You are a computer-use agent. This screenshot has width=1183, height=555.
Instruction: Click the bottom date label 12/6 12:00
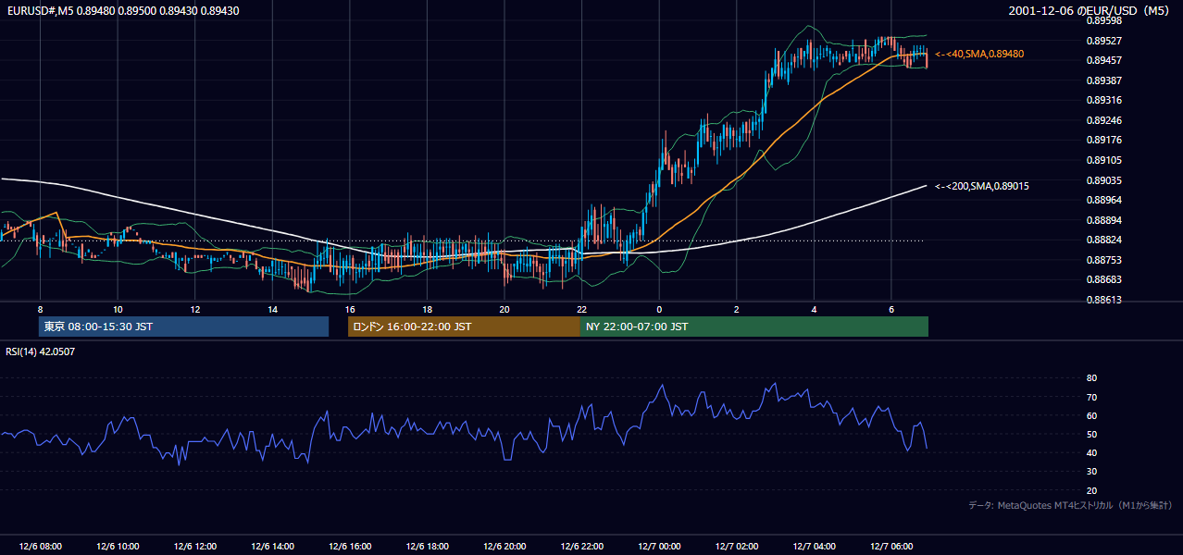194,547
